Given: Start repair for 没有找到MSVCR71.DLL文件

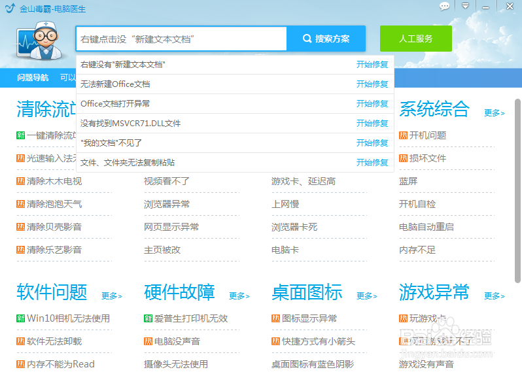Looking at the screenshot, I should [372, 124].
